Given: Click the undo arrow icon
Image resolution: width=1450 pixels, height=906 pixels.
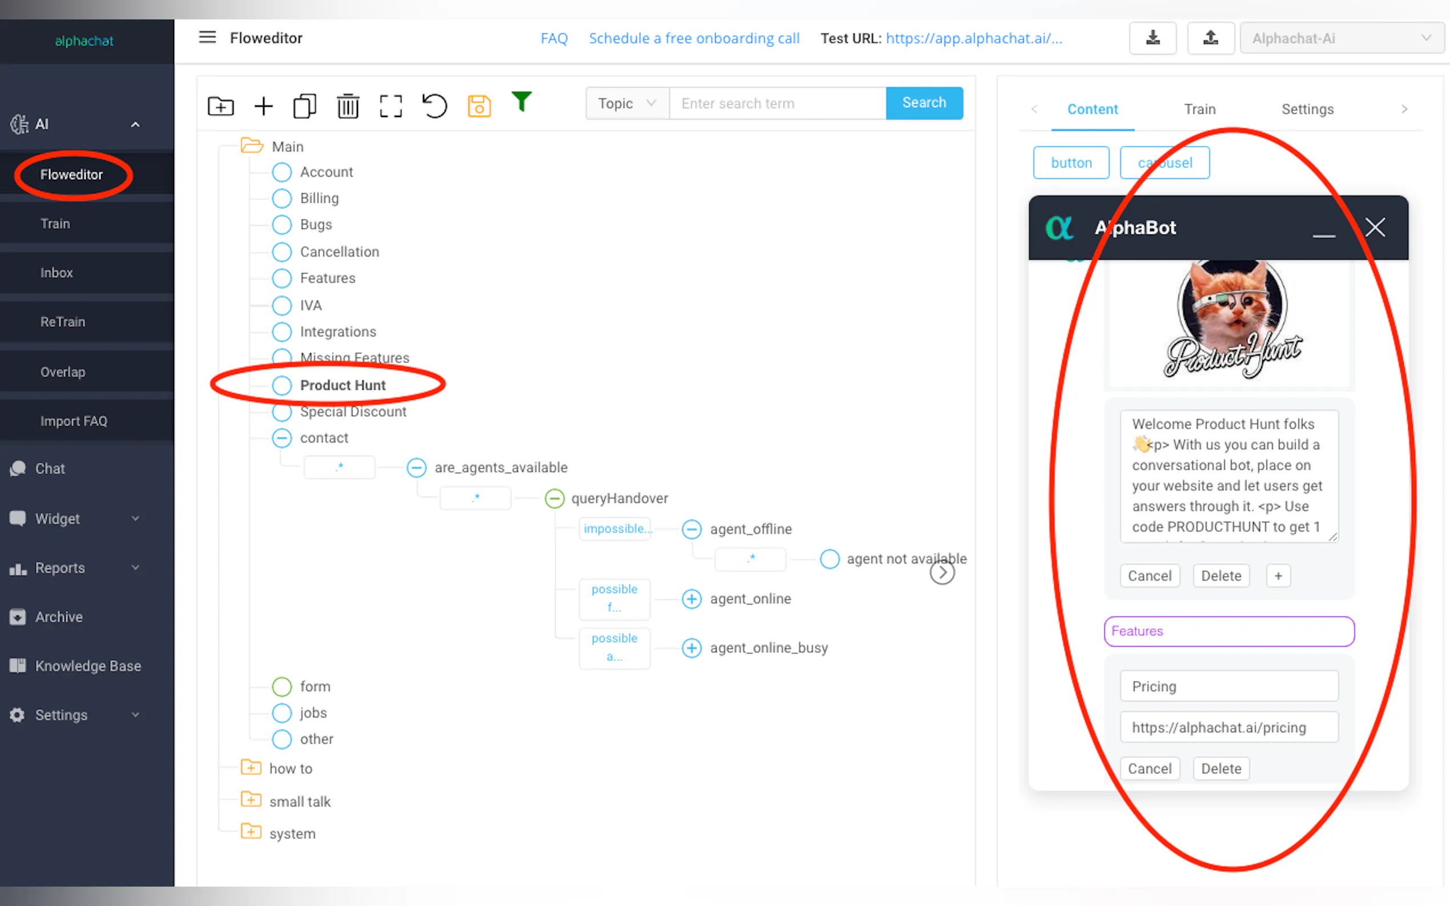Looking at the screenshot, I should click(x=434, y=106).
